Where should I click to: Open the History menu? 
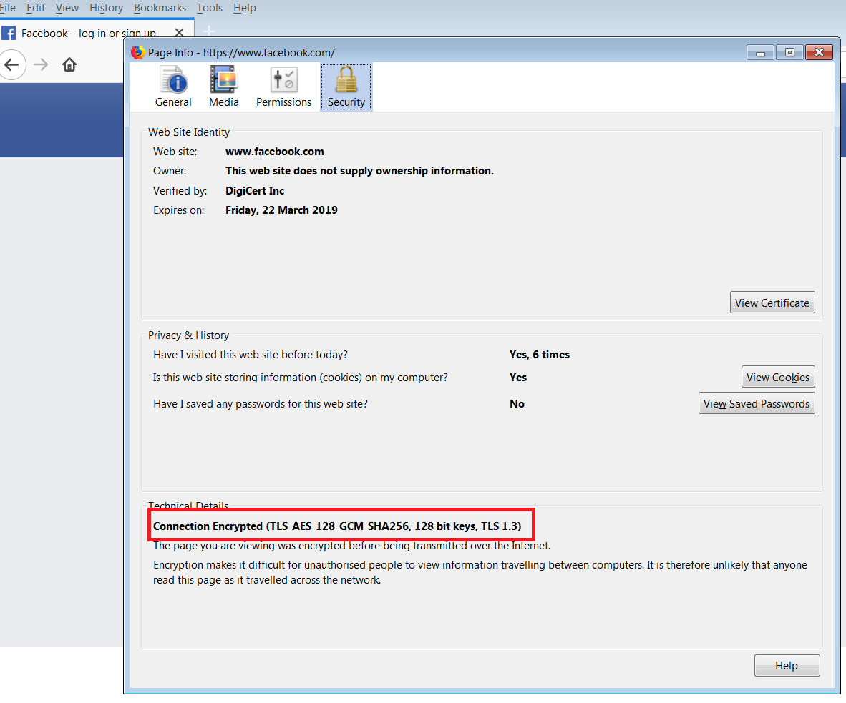106,8
